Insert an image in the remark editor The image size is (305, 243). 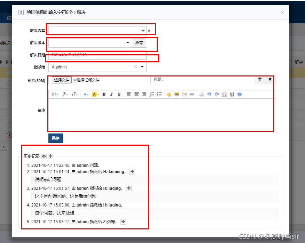point(177,95)
